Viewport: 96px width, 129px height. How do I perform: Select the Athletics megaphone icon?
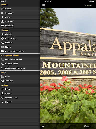pyautogui.click(x=3, y=81)
